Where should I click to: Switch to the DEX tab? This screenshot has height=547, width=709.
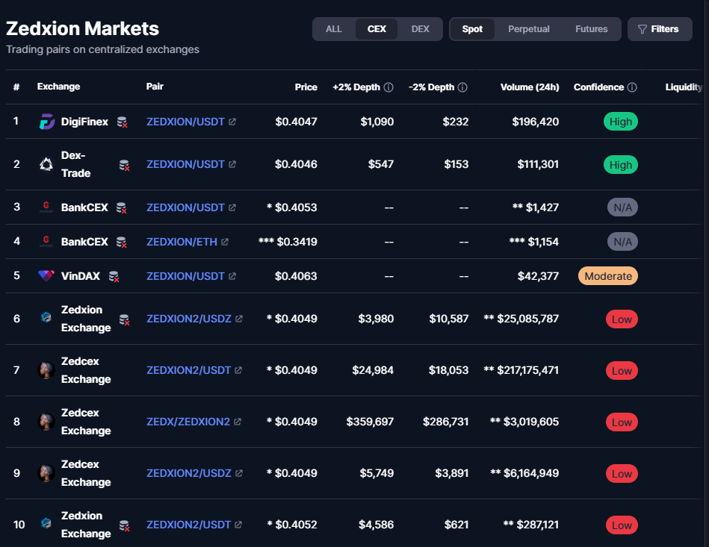coord(420,29)
